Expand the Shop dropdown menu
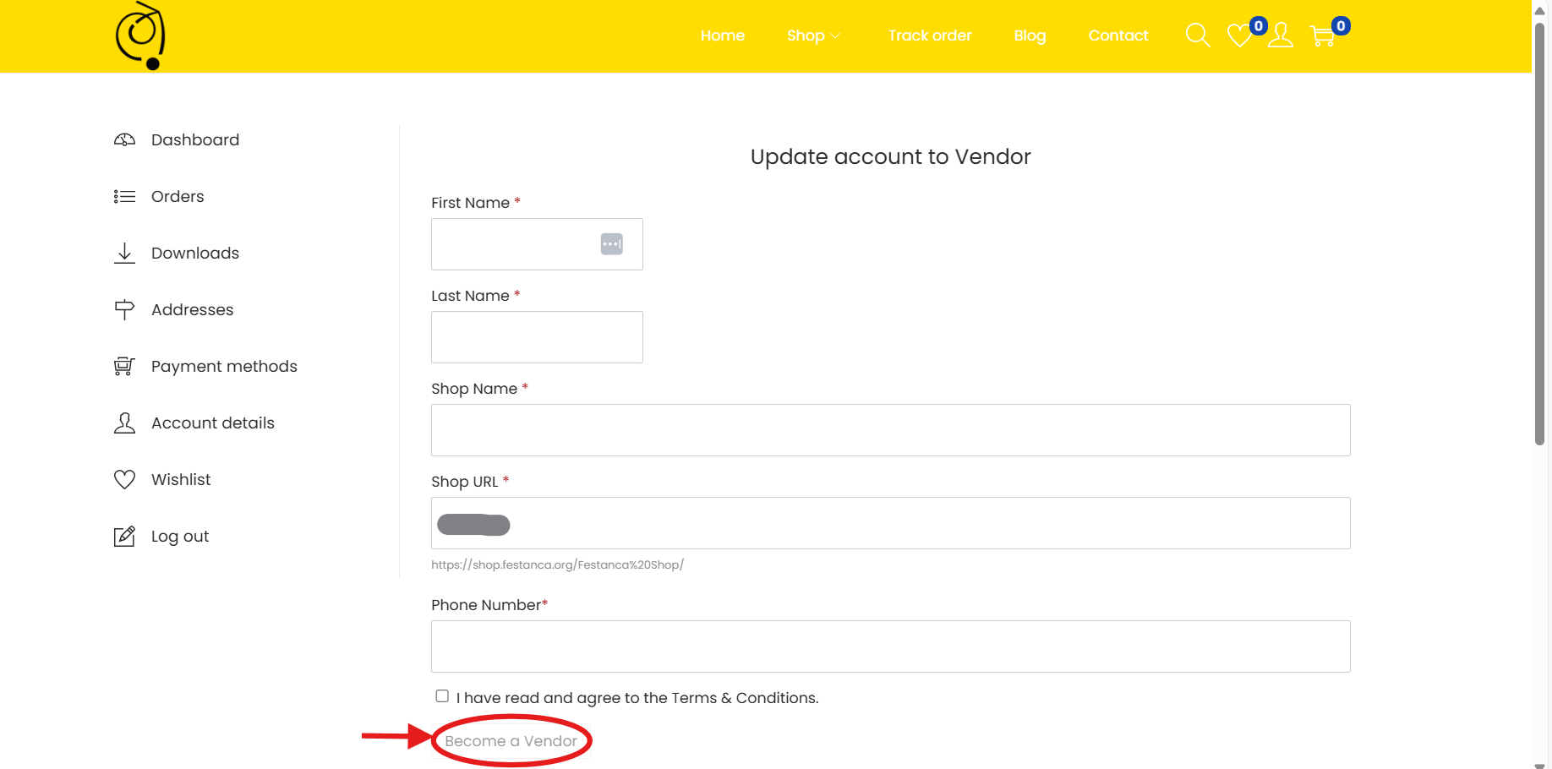Screen dimensions: 1552x769 coord(813,35)
